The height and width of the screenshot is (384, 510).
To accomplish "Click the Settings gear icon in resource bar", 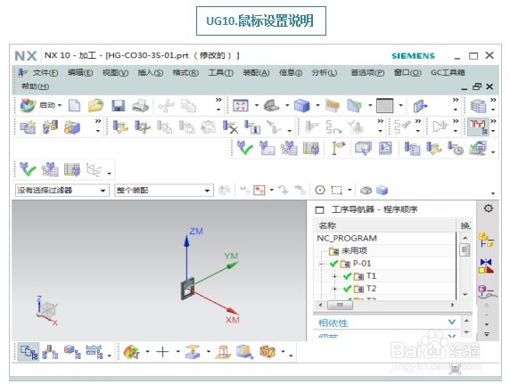I will 489,208.
